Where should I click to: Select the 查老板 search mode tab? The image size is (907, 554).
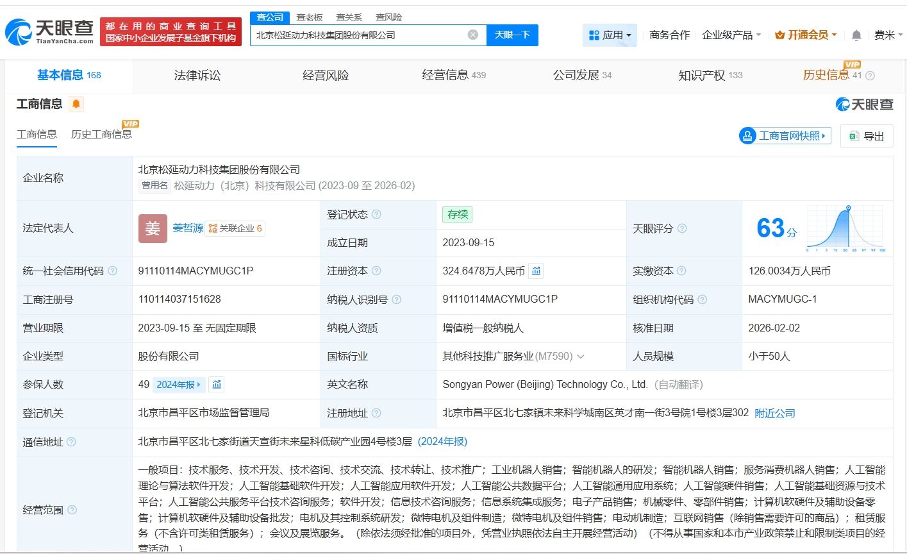pos(309,17)
